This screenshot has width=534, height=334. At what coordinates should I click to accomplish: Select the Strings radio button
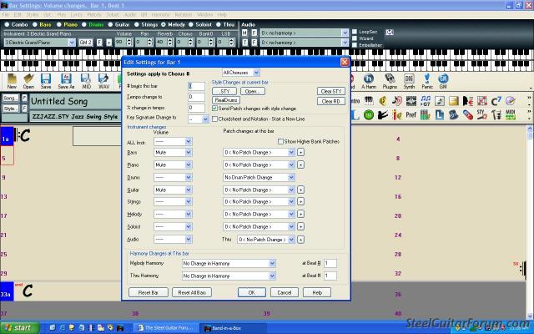pyautogui.click(x=137, y=24)
